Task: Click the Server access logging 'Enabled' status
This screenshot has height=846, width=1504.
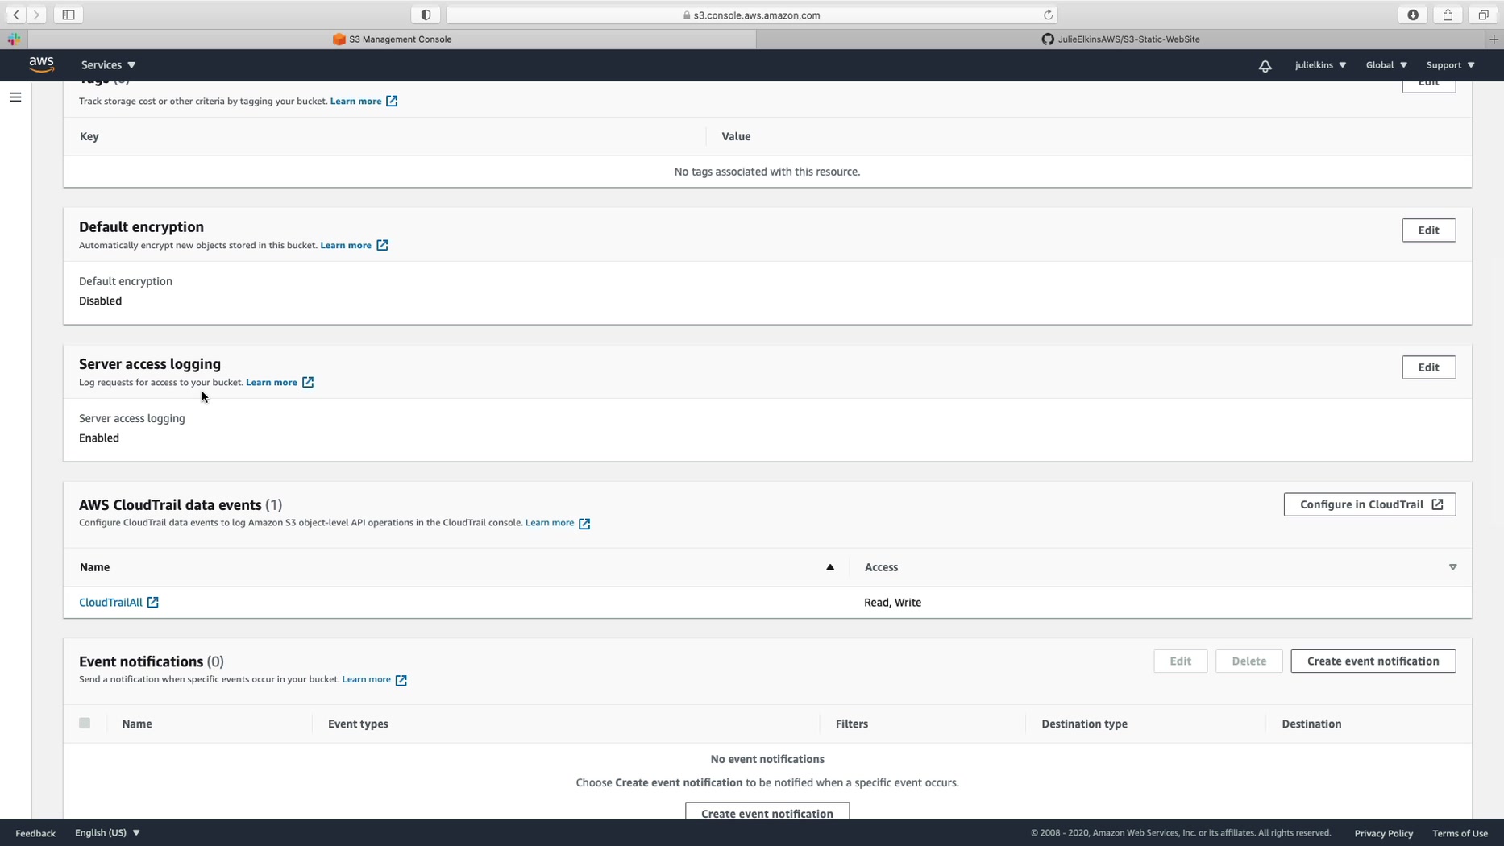Action: 99,438
